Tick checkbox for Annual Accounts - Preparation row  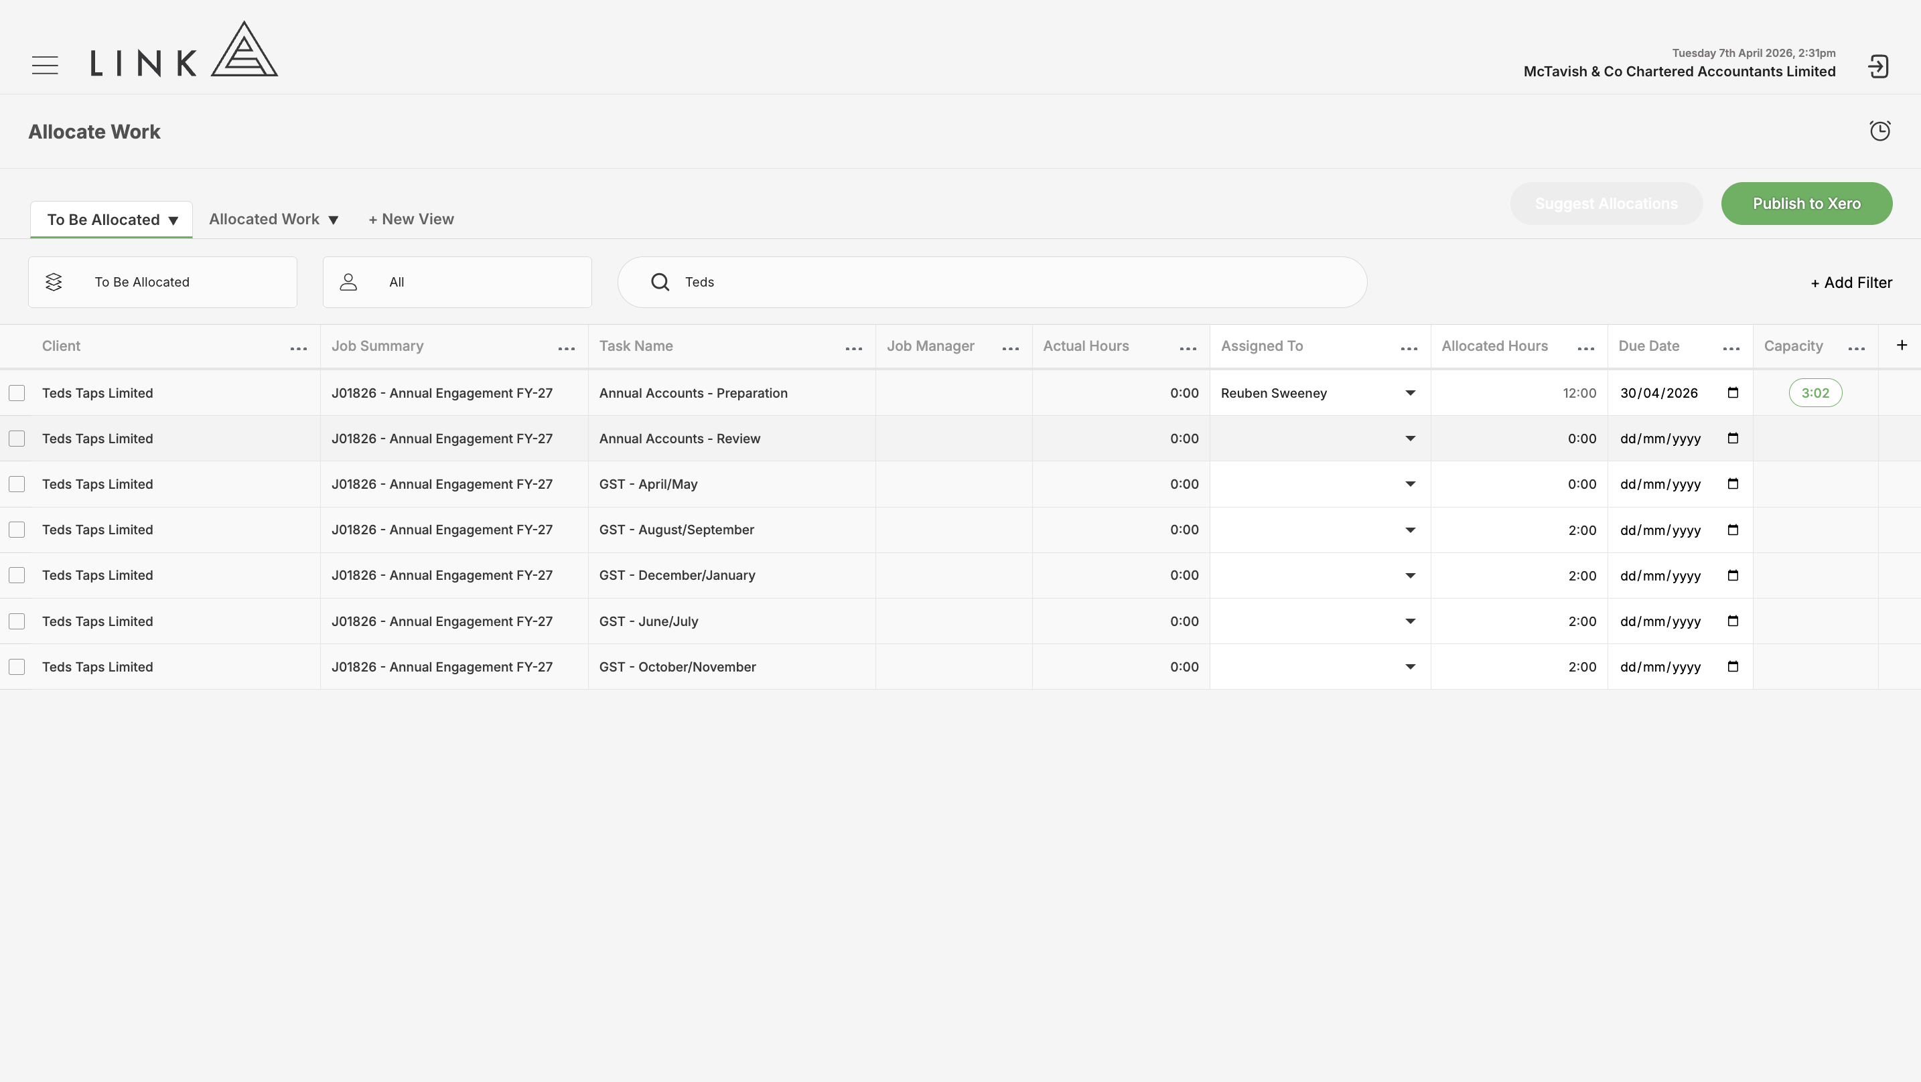tap(17, 393)
